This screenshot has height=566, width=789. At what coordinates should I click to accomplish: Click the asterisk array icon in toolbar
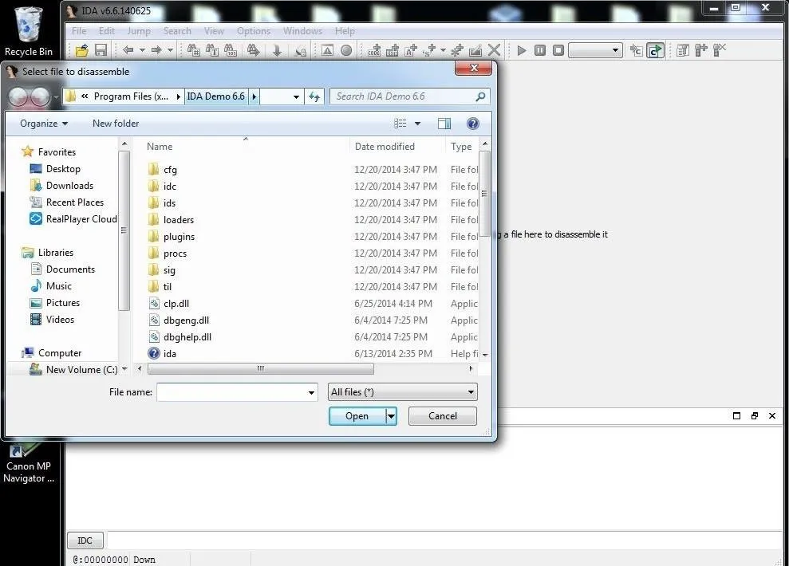pyautogui.click(x=457, y=50)
